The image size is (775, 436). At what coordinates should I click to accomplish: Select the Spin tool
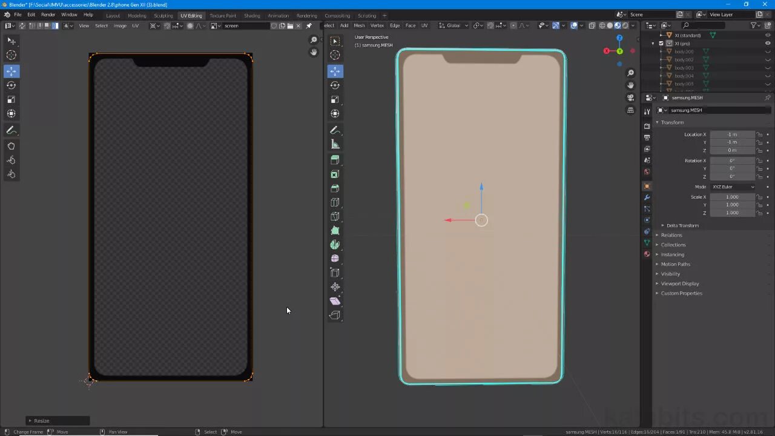[x=335, y=245]
